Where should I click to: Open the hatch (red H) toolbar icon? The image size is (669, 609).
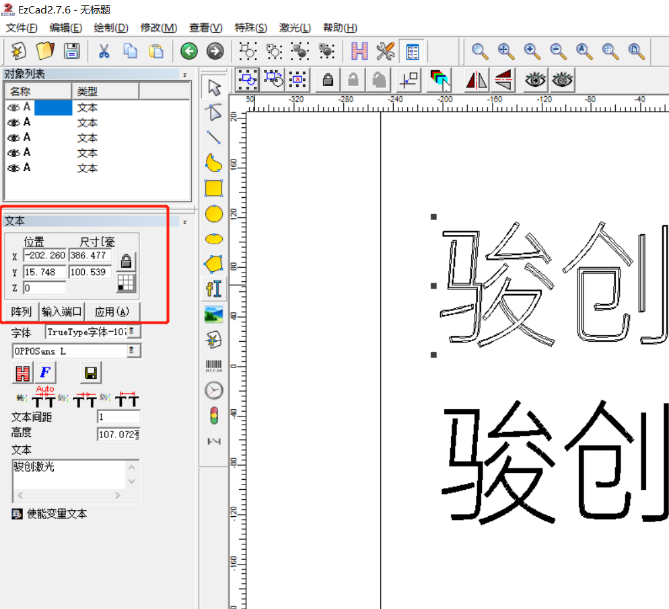(359, 51)
